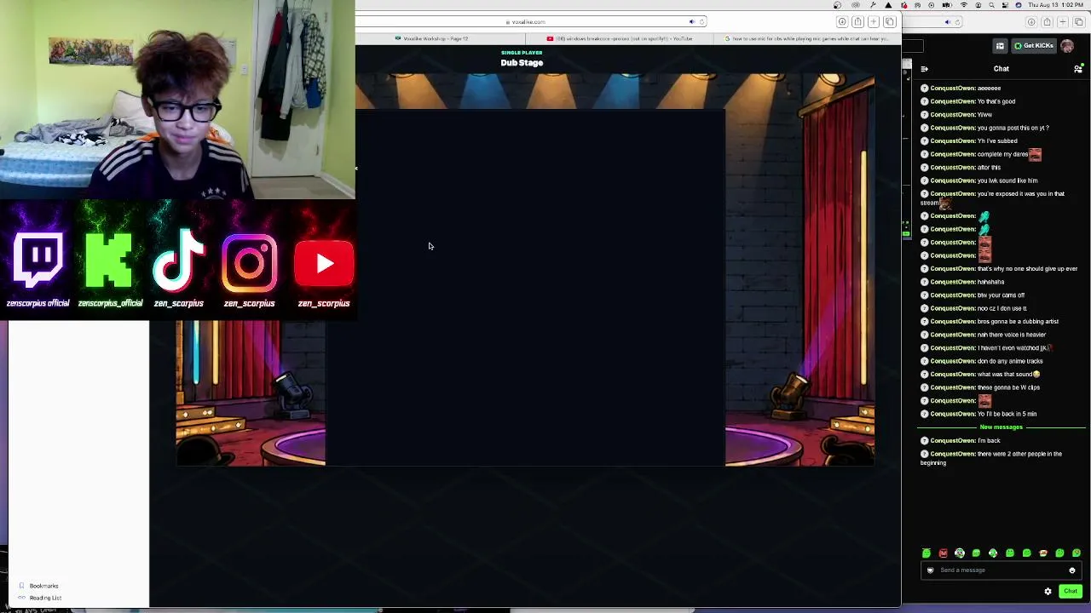
Task: Open Spotlight search in the macOS menu bar
Action: [x=991, y=5]
